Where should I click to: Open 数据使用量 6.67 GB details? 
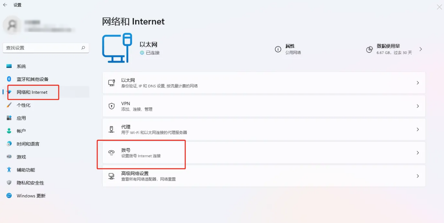pos(394,49)
